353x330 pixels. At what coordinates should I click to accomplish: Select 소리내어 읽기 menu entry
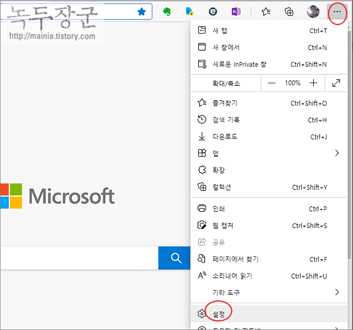(269, 276)
